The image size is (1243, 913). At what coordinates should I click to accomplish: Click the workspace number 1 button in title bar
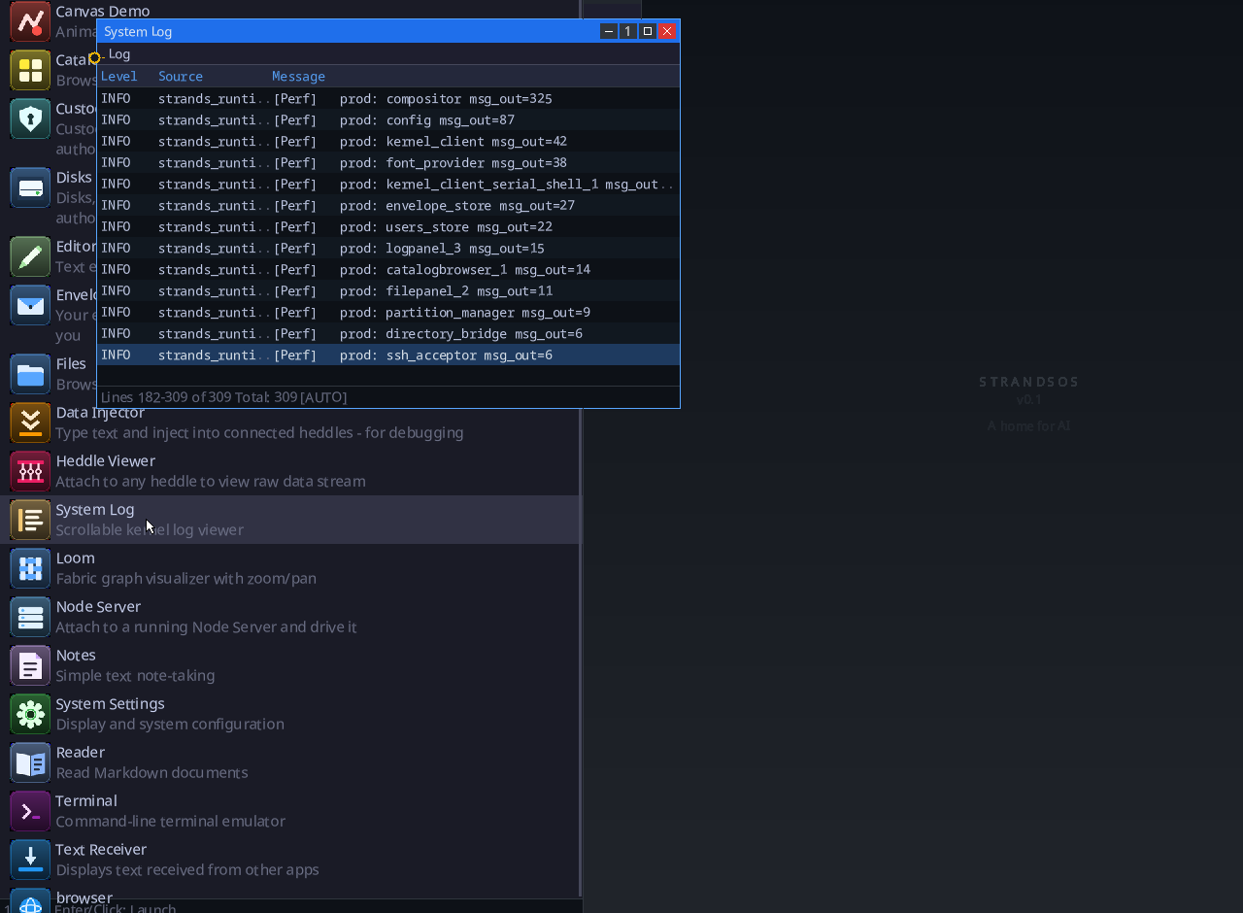tap(628, 31)
